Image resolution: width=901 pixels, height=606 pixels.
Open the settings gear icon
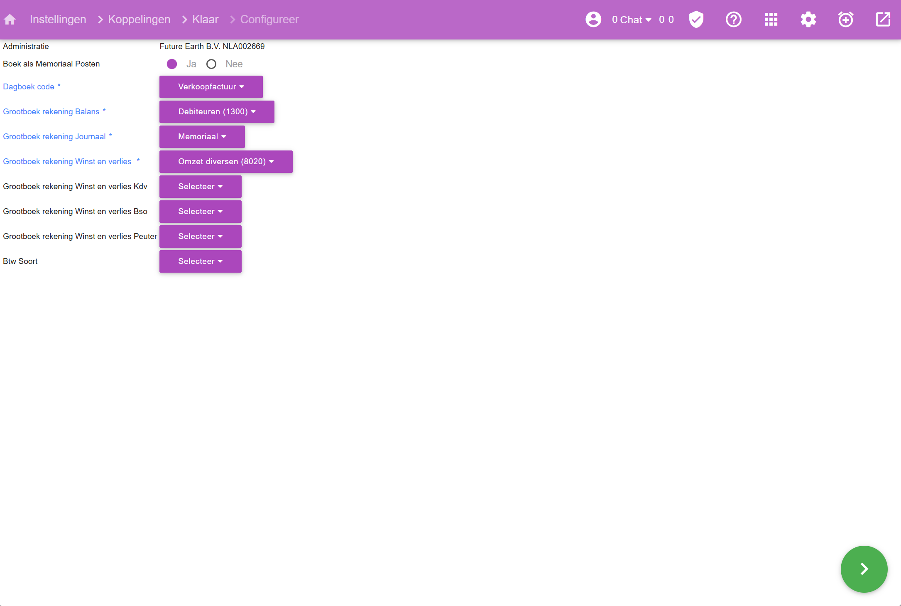(x=808, y=20)
